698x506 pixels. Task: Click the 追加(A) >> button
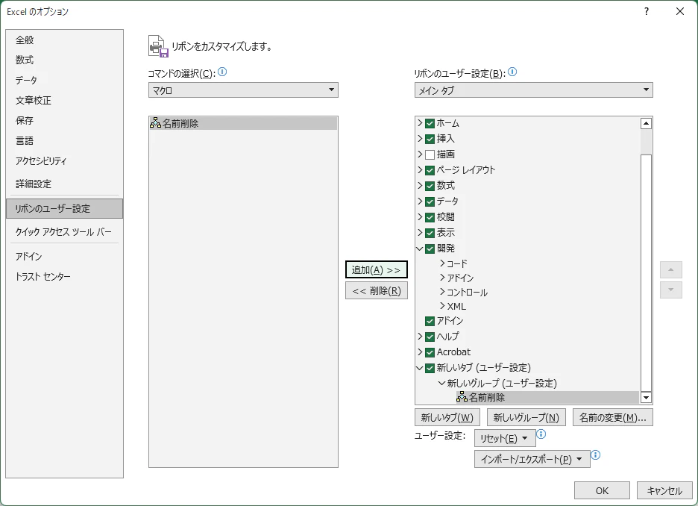tap(377, 270)
